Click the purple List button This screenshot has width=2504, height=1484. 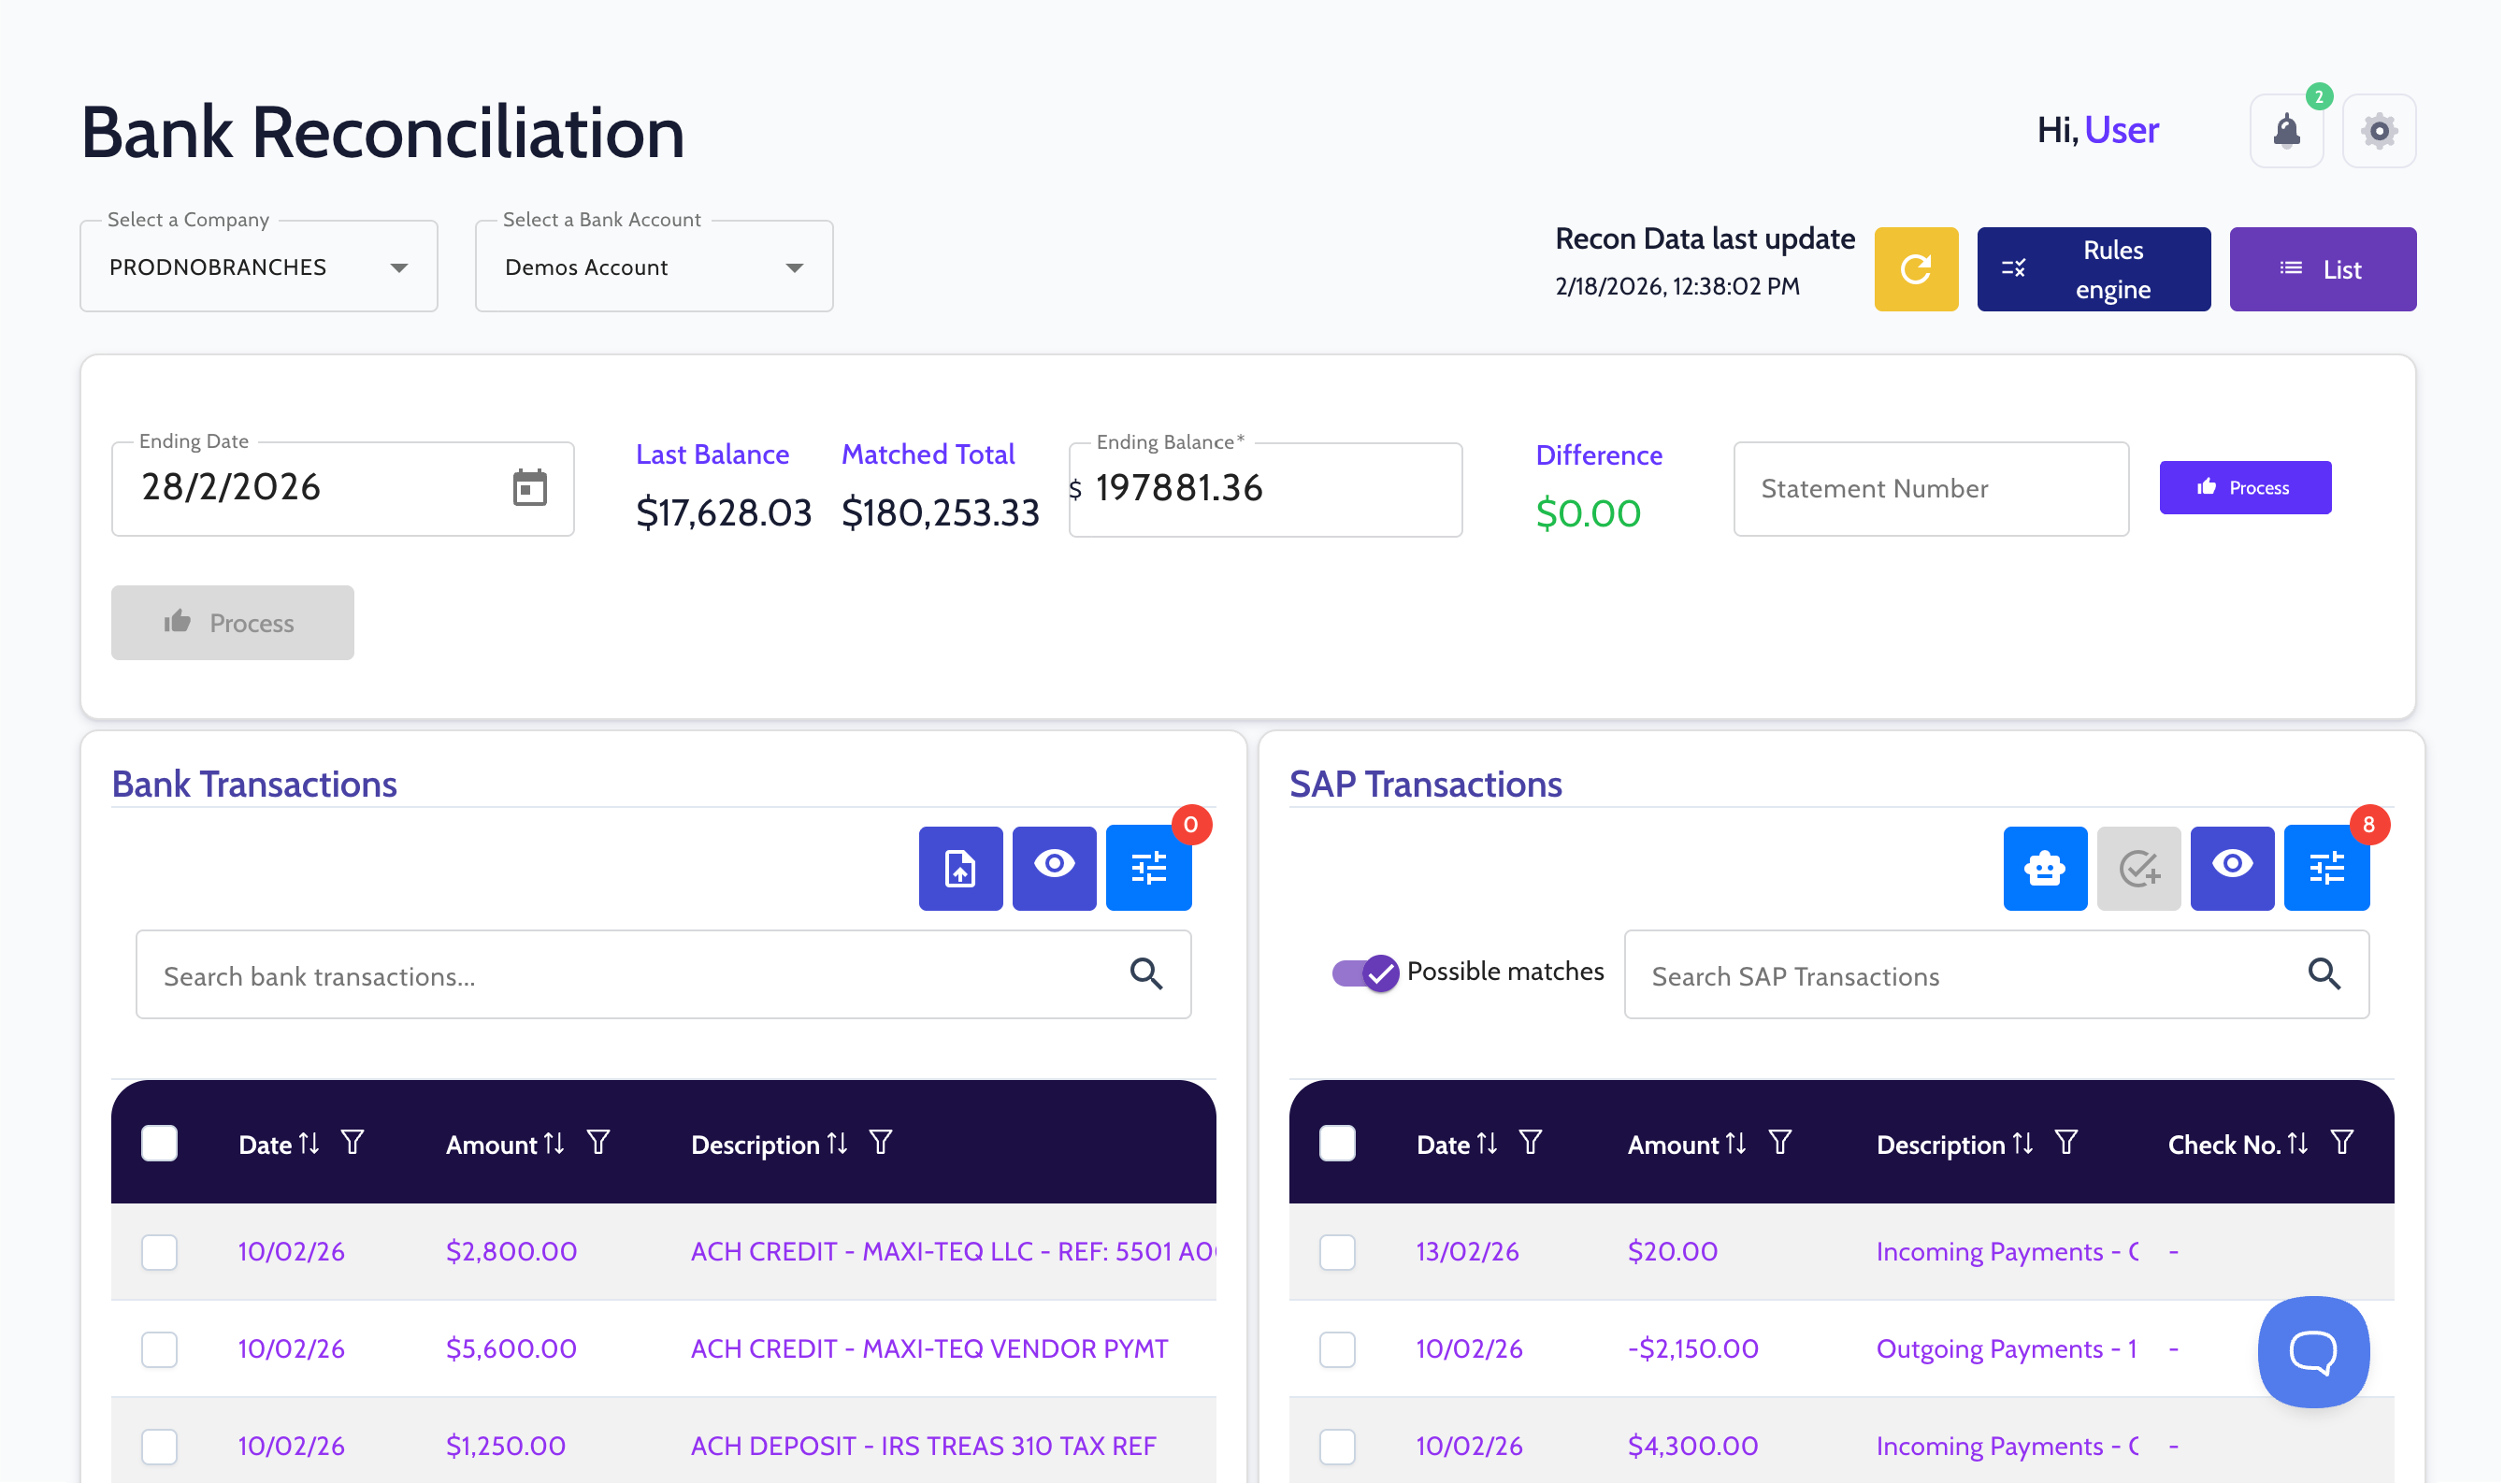click(x=2324, y=269)
